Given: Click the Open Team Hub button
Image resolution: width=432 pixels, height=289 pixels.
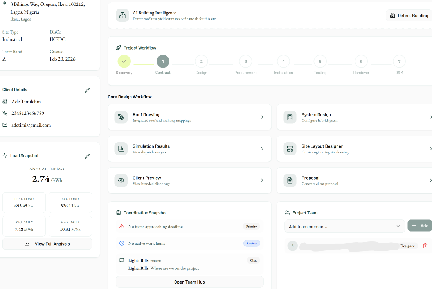Looking at the screenshot, I should click(189, 282).
